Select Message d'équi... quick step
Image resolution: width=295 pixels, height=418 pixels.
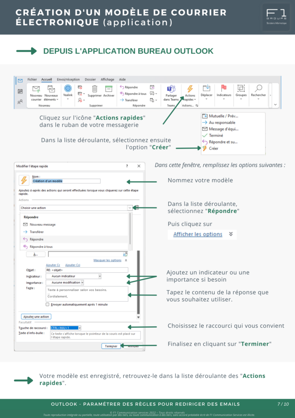(x=220, y=129)
